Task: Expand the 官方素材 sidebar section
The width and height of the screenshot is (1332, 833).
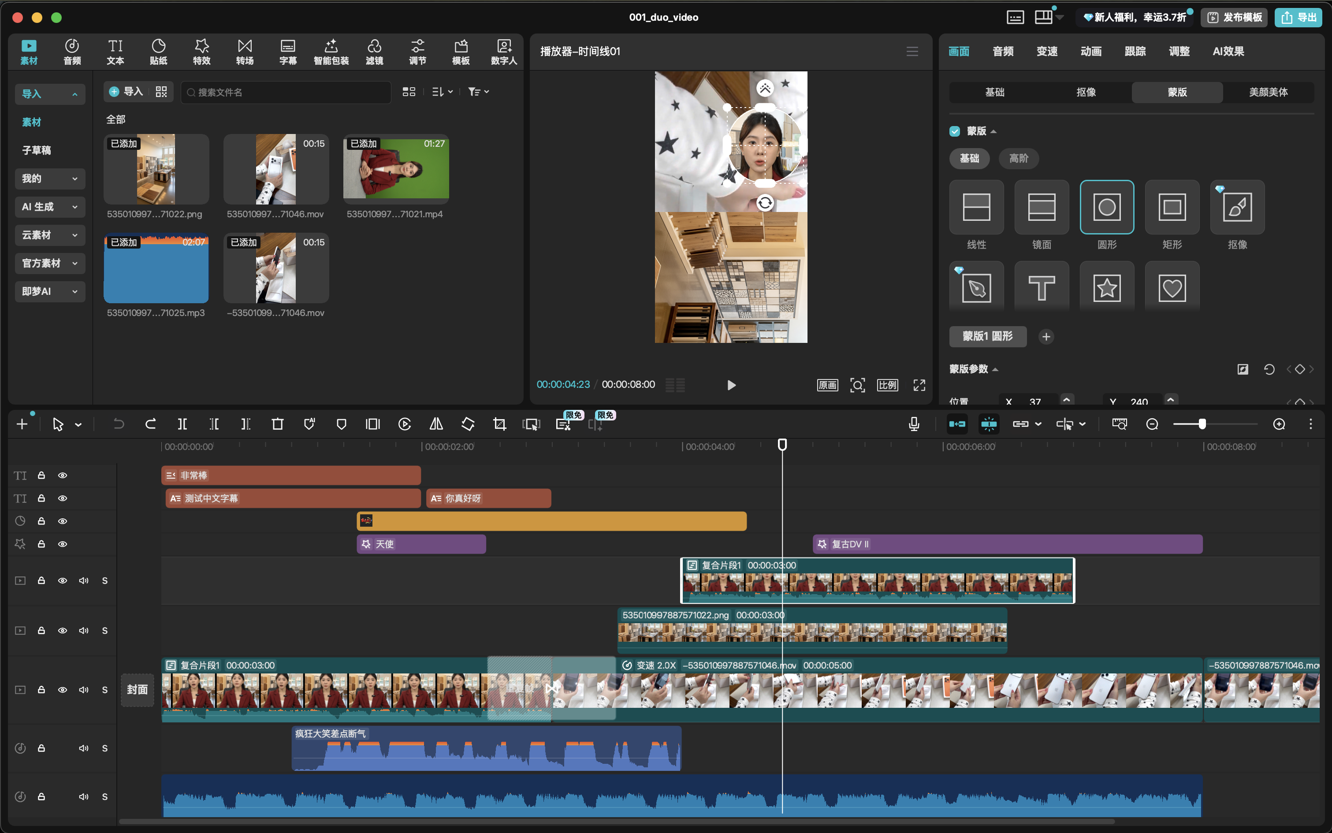Action: (x=49, y=264)
